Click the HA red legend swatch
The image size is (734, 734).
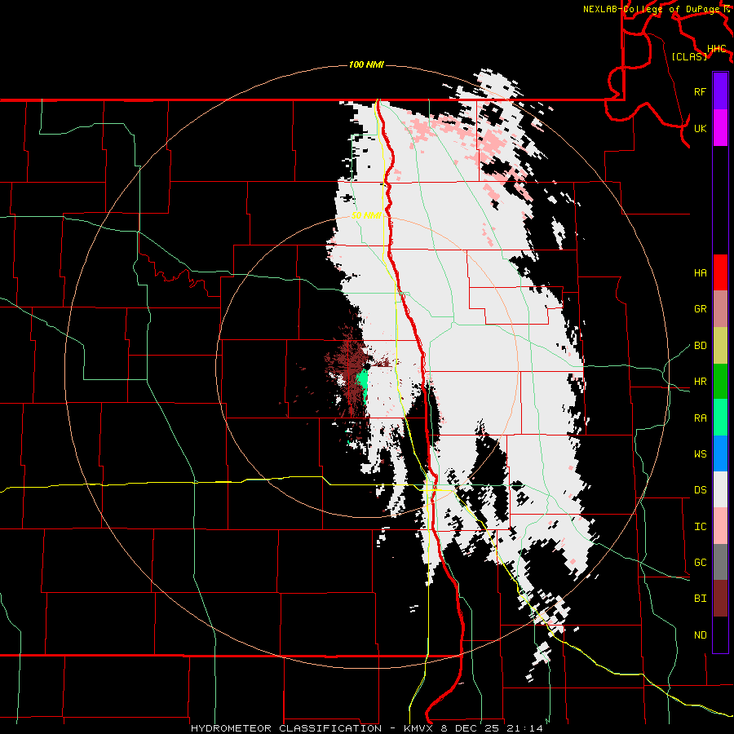click(720, 272)
